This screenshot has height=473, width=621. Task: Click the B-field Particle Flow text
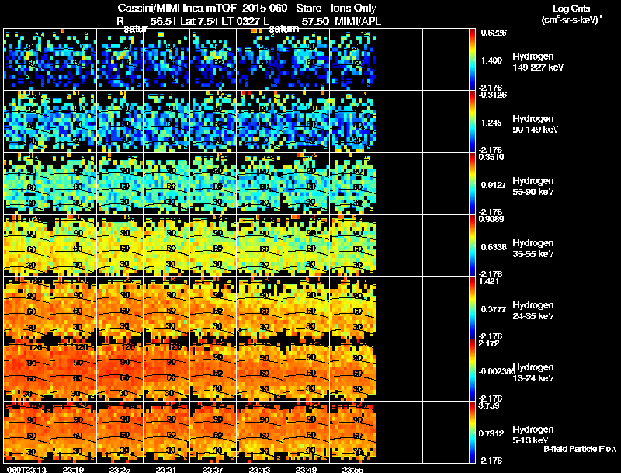(x=580, y=449)
